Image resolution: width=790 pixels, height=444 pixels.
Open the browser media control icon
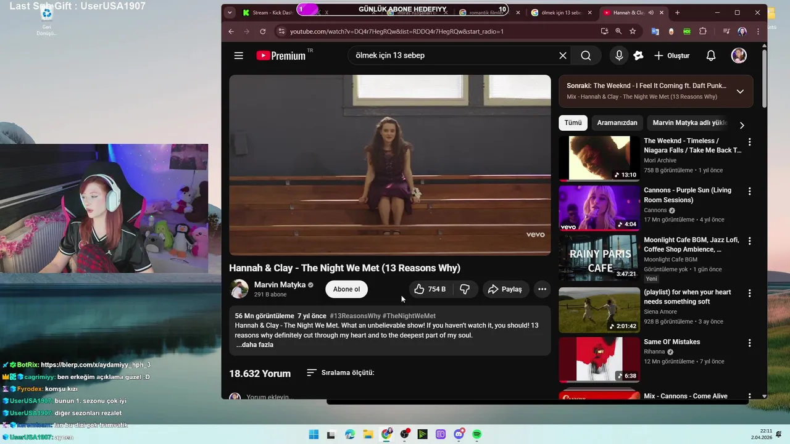pyautogui.click(x=726, y=31)
